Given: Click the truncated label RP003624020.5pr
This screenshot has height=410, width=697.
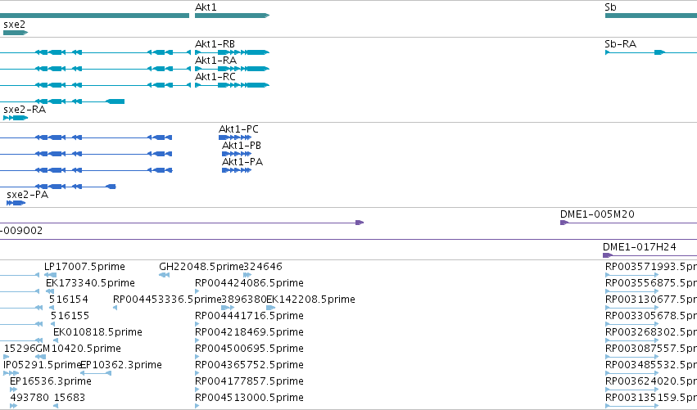Looking at the screenshot, I should [651, 381].
